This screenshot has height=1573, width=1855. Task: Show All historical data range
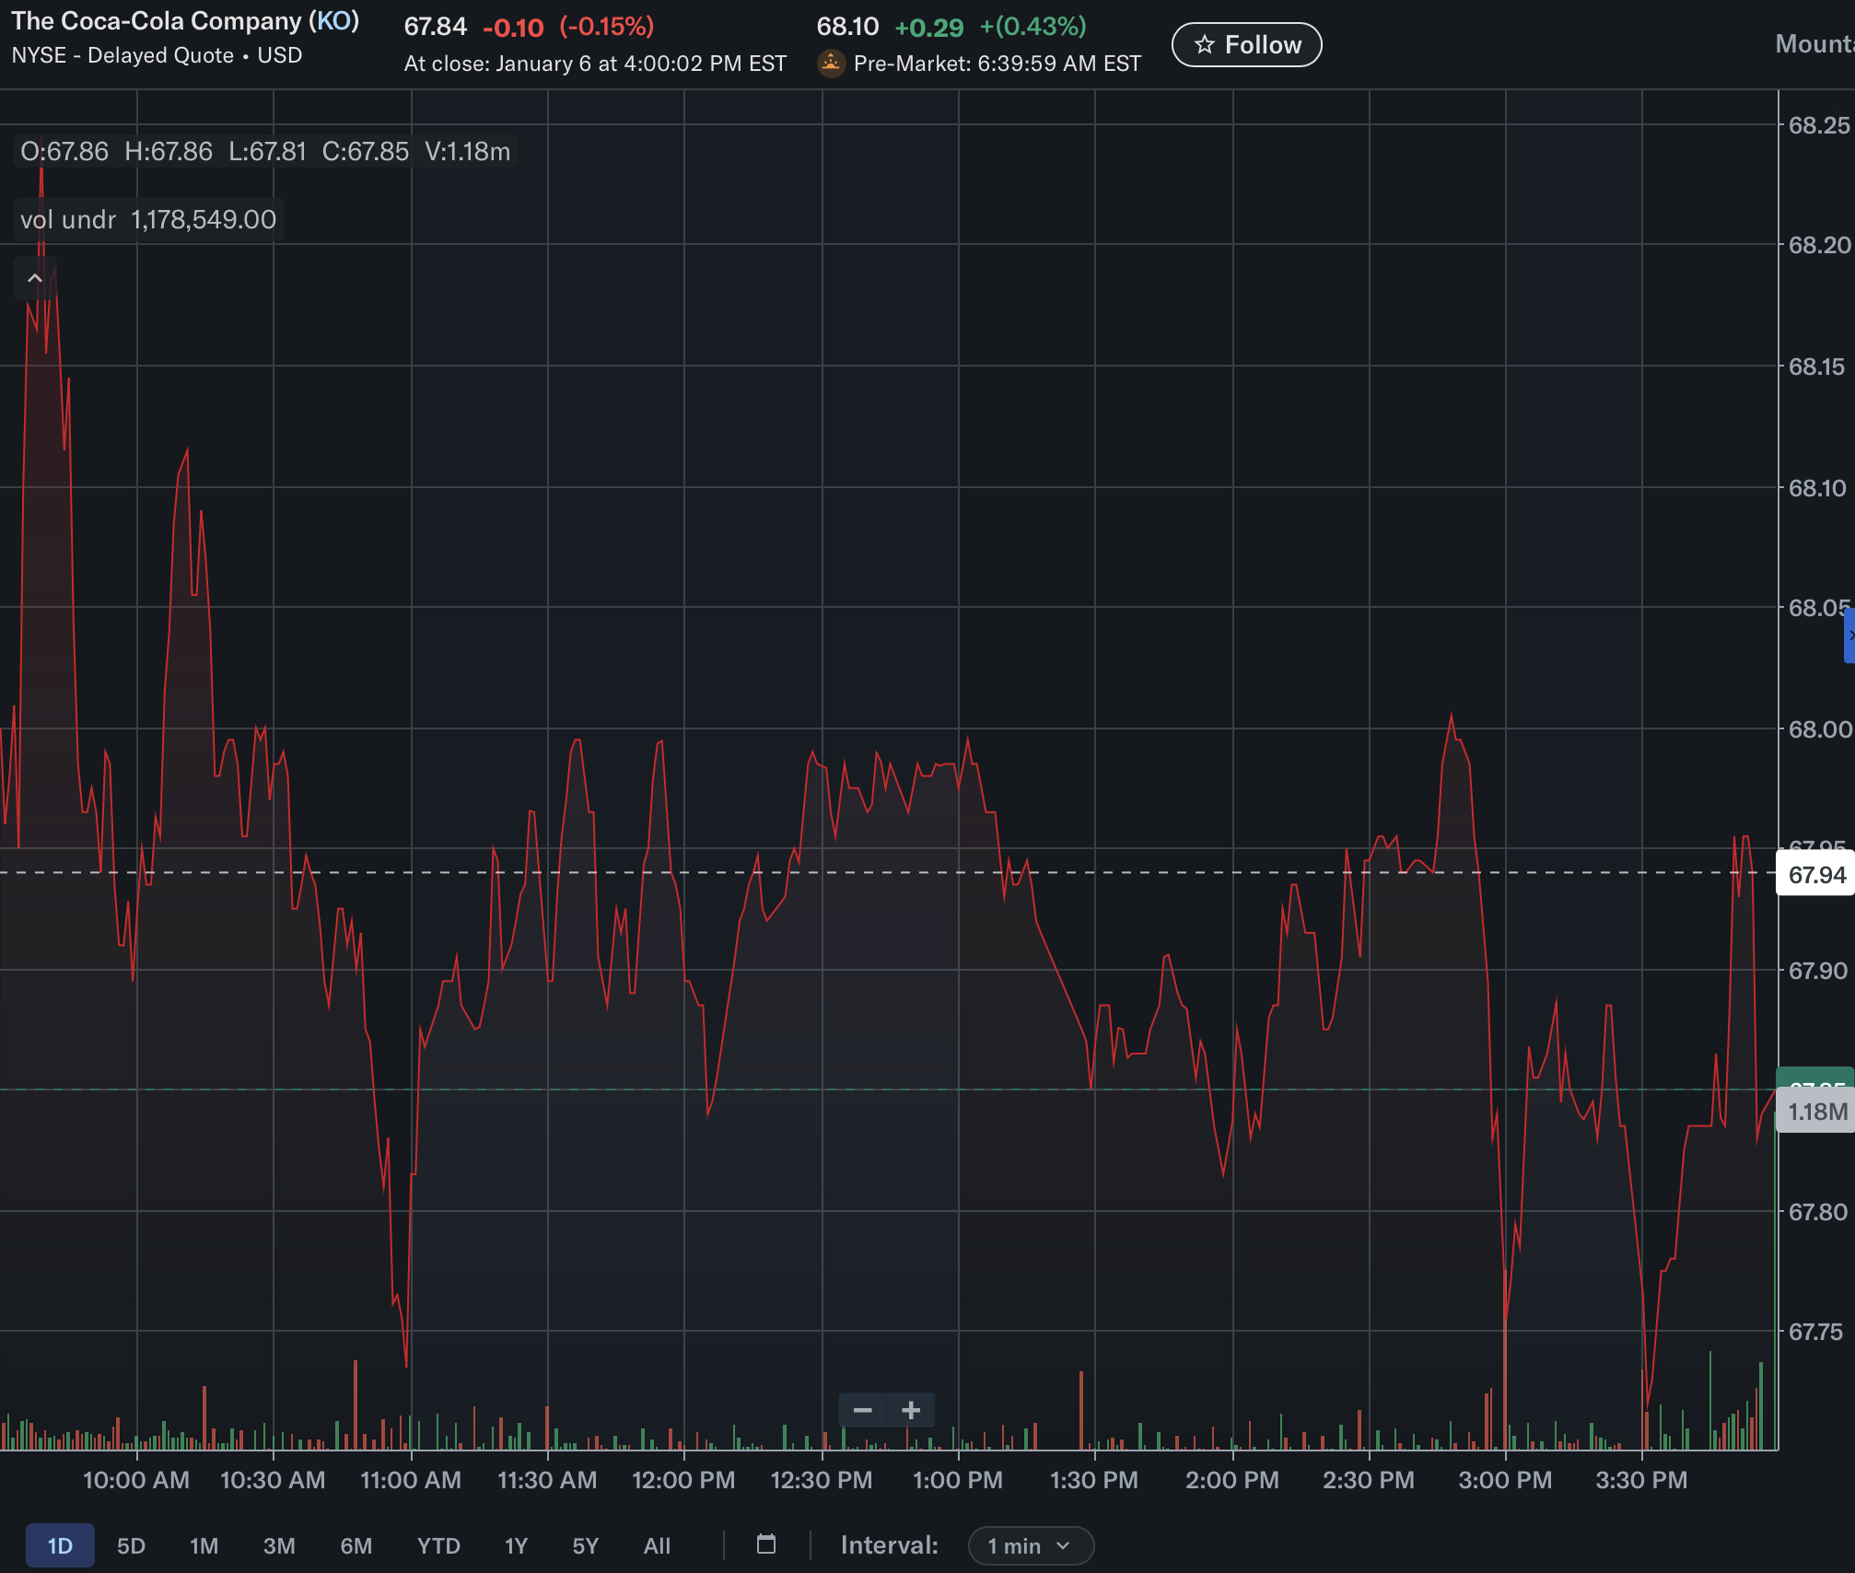(657, 1545)
